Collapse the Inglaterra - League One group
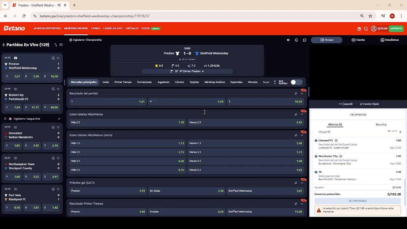407x229 pixels. pos(59,119)
